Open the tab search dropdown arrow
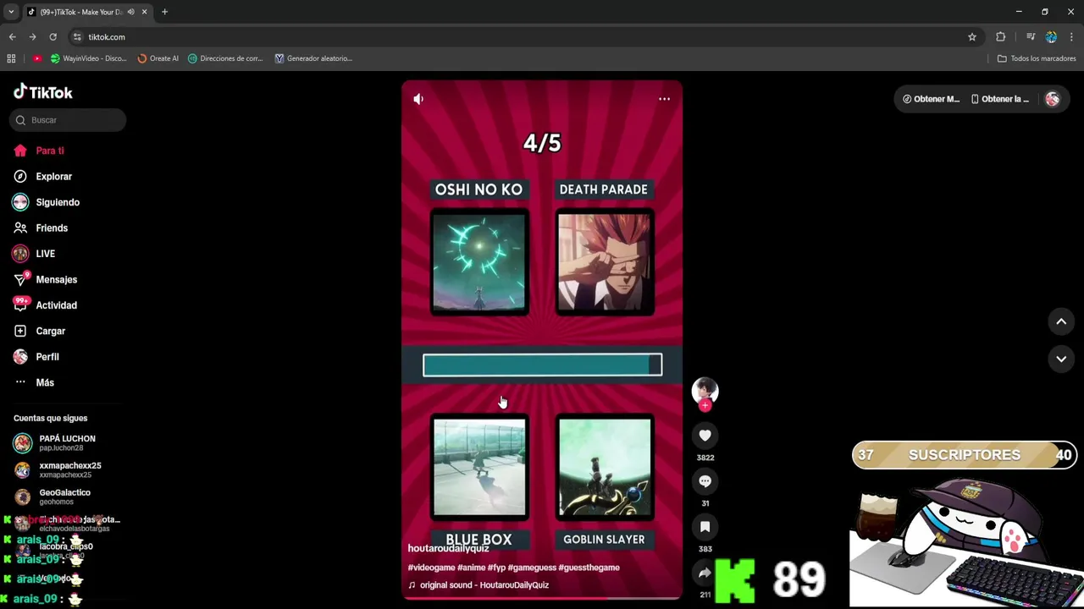Screen dimensions: 1084x609 click(11, 12)
